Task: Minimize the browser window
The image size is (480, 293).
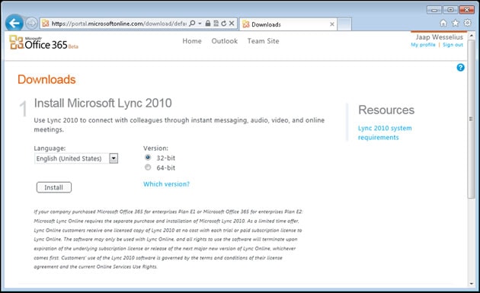Action: [x=434, y=10]
